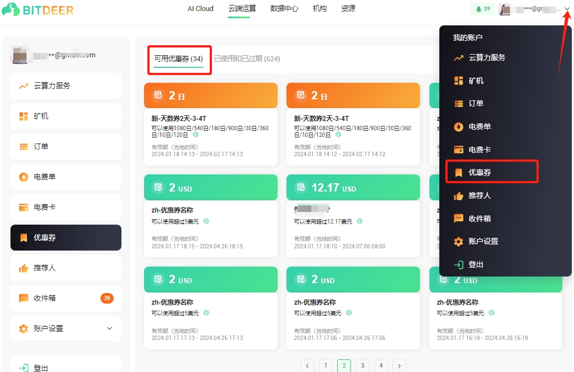Open 订单 in the left sidebar
This screenshot has height=372, width=574.
[x=66, y=147]
